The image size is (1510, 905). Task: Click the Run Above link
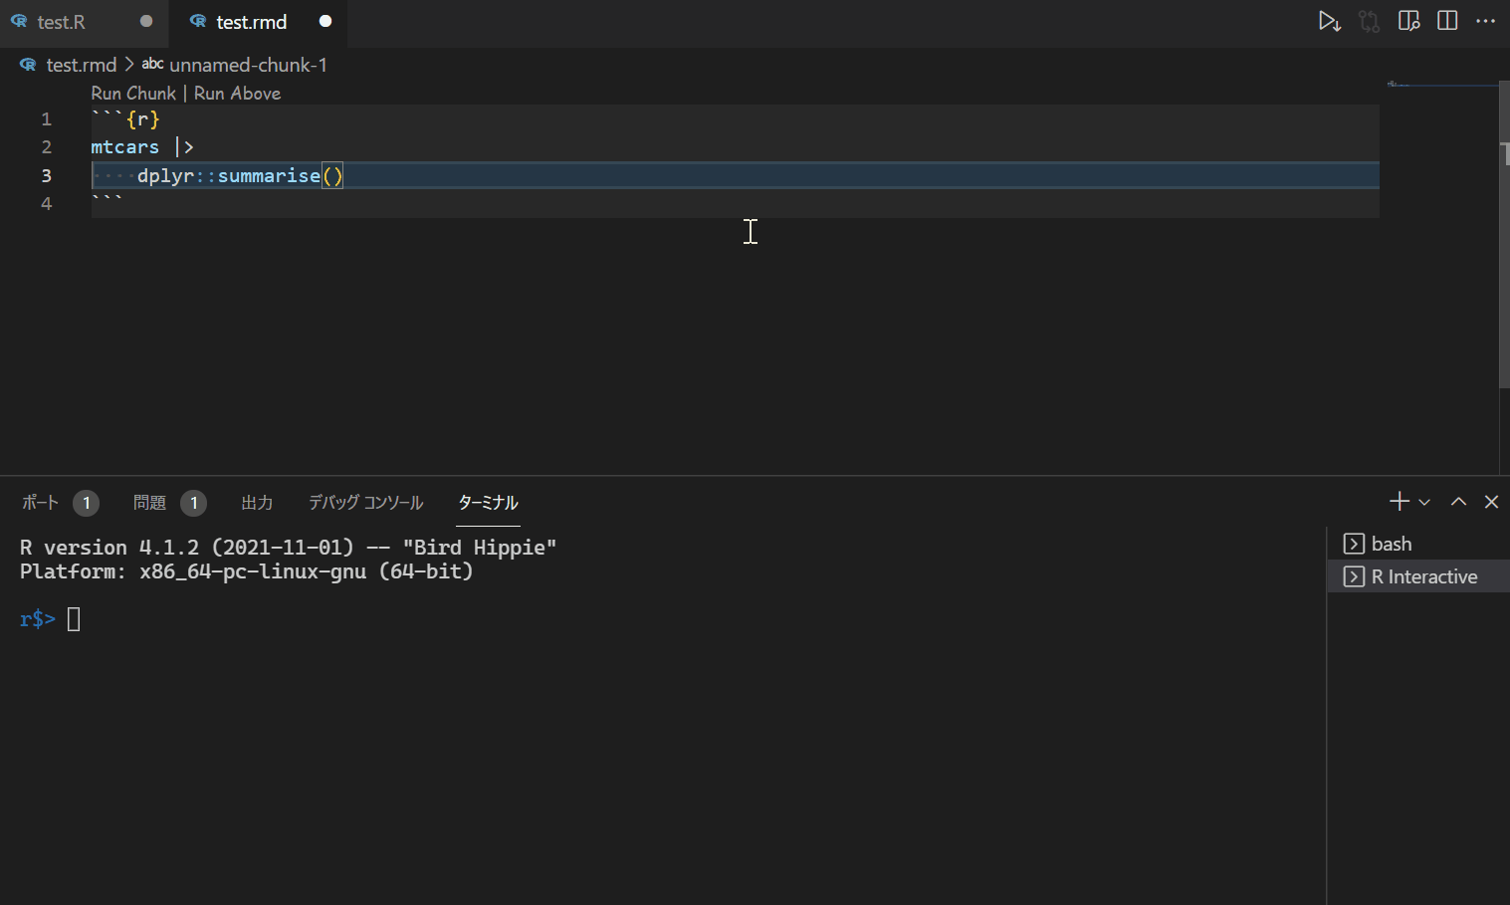click(x=237, y=93)
